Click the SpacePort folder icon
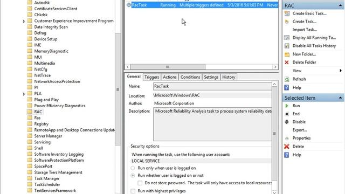Viewport: 345px width, 194px height. click(30, 166)
